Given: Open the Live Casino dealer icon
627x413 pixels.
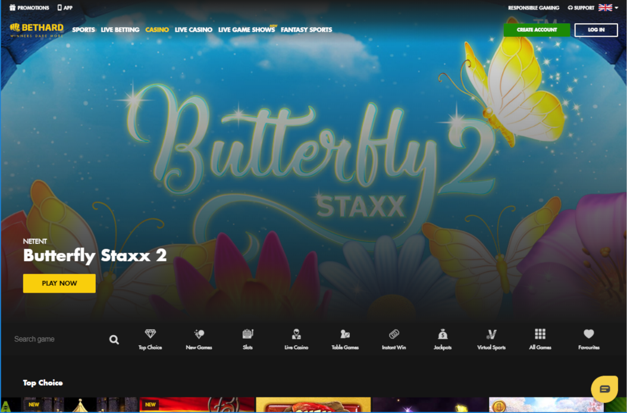Looking at the screenshot, I should click(x=296, y=339).
